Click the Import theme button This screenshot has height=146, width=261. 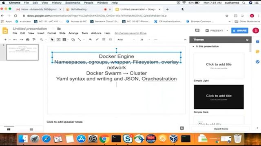(x=221, y=129)
